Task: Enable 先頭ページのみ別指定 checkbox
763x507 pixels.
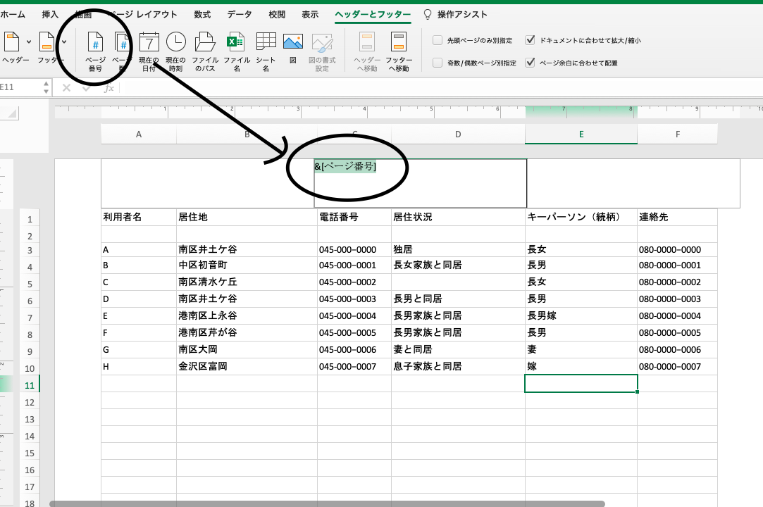Action: tap(438, 41)
